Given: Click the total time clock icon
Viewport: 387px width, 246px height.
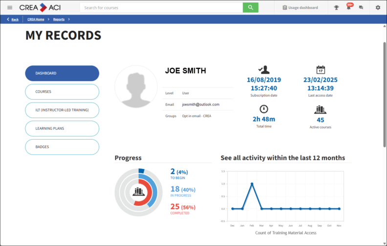Looking at the screenshot, I should [264, 109].
